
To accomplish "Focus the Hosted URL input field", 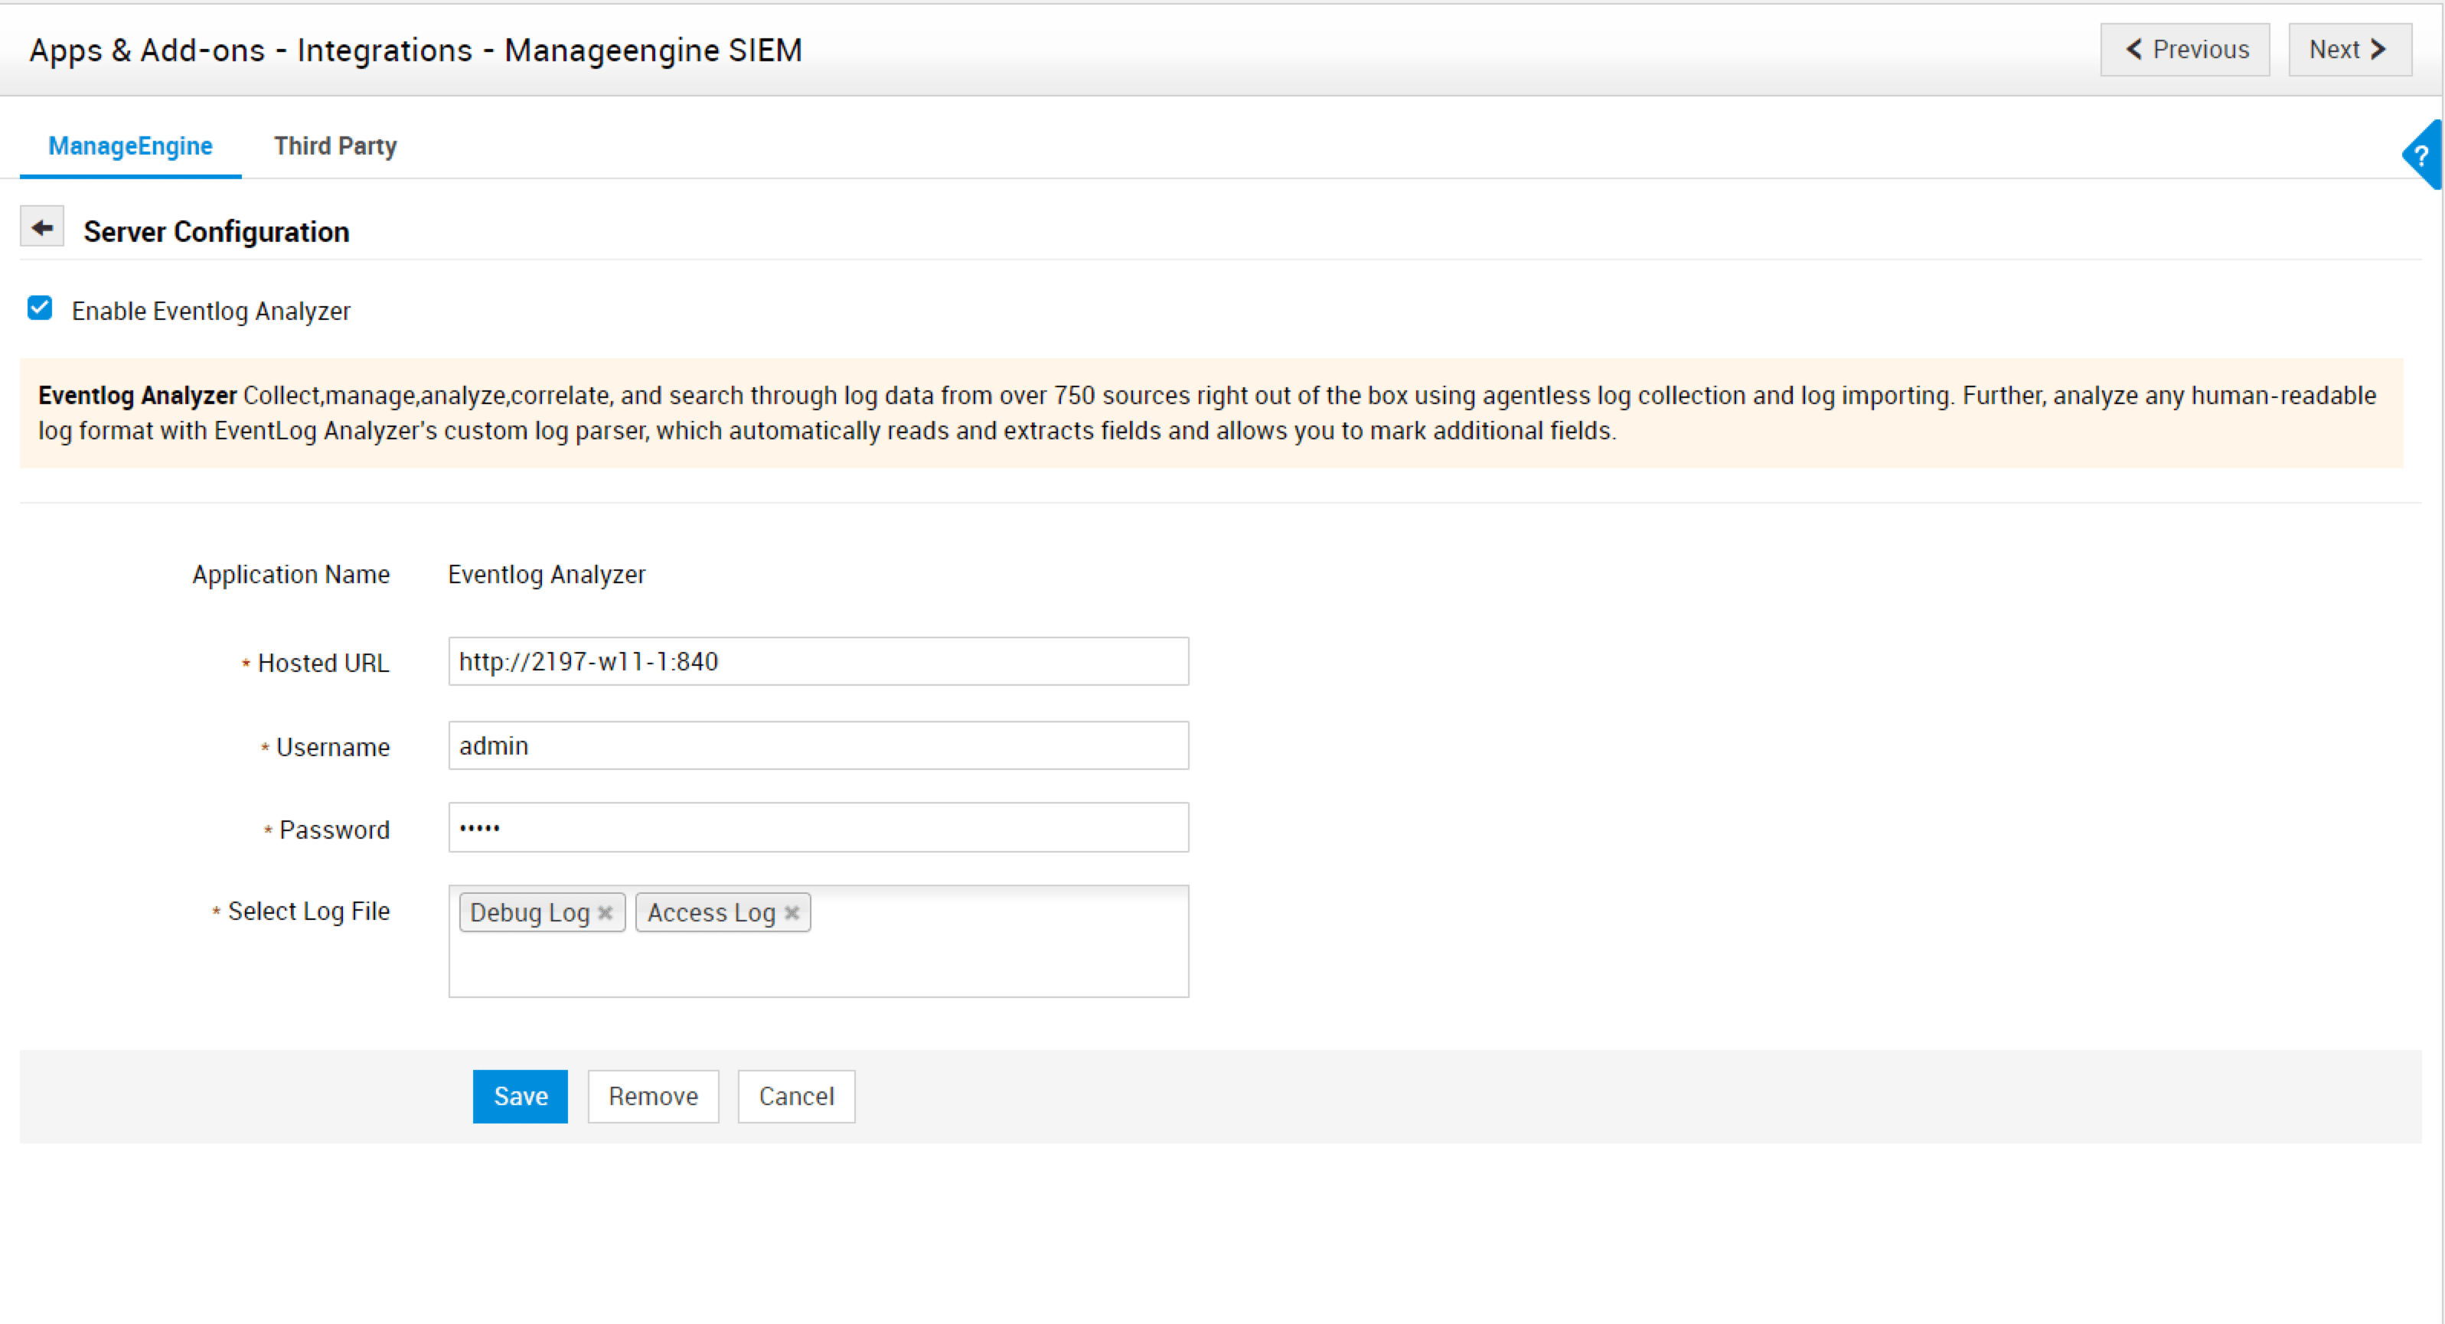I will [818, 661].
